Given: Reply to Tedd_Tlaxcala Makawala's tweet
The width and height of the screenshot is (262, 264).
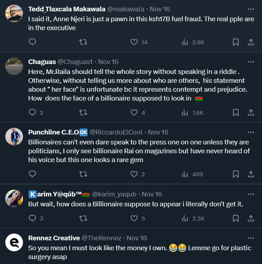Looking at the screenshot, I should click(32, 42).
